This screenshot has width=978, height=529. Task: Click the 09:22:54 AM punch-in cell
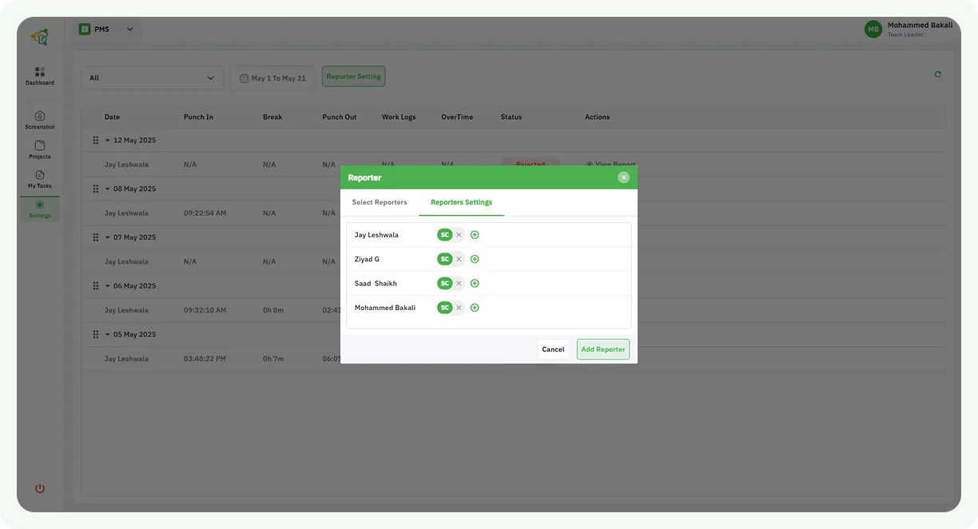(205, 213)
